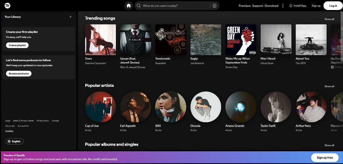Screen dimensions: 343x164
Task: Click 'Gloc-9, Jeazell Grutas' artist text
Action: (133, 67)
